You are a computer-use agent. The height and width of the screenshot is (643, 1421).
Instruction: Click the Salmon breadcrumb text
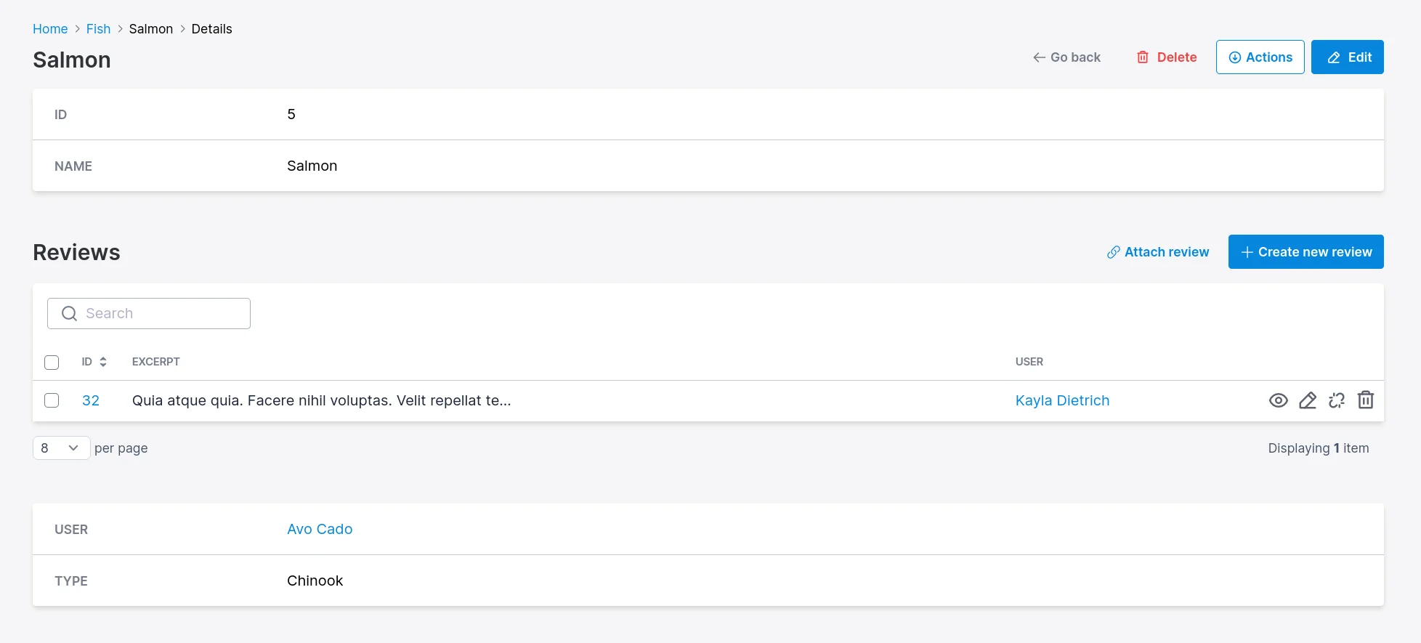click(151, 29)
